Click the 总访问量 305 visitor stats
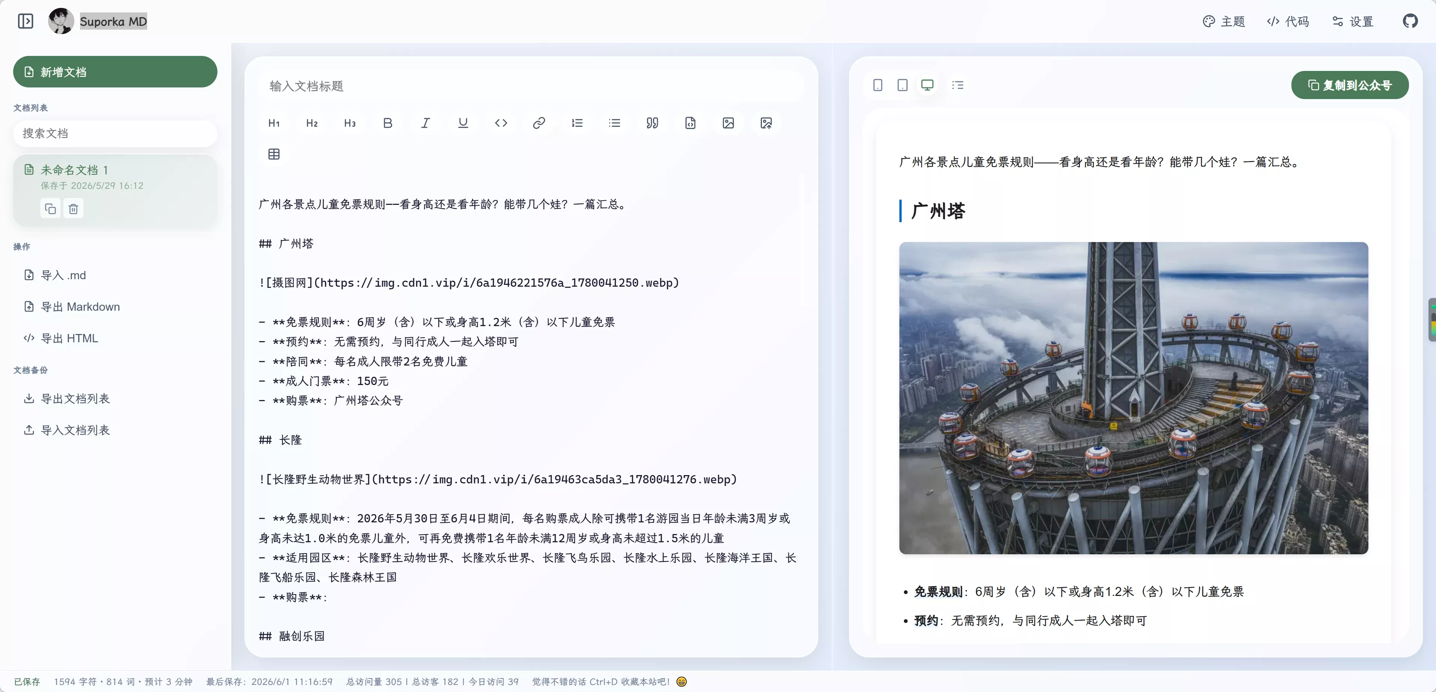Image resolution: width=1436 pixels, height=692 pixels. point(374,681)
